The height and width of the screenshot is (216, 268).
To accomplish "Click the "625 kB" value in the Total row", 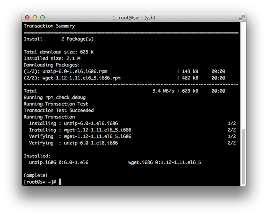I will pyautogui.click(x=190, y=91).
